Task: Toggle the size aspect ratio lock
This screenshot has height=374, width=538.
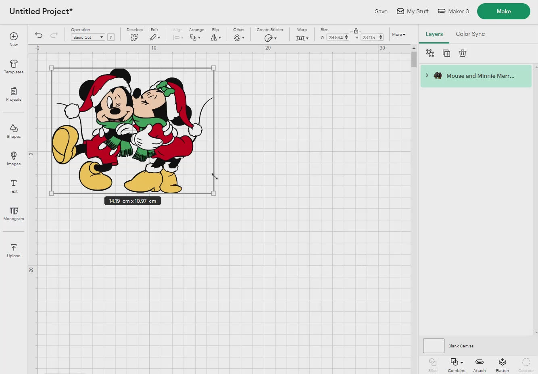Action: pyautogui.click(x=356, y=31)
